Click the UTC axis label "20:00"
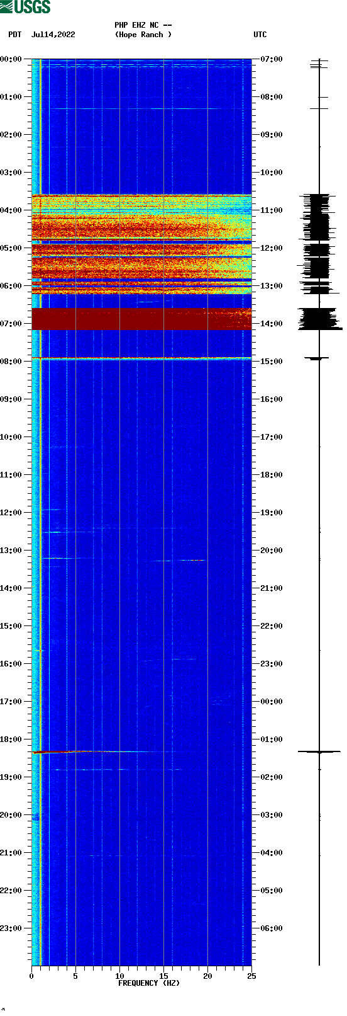The image size is (347, 1016). pyautogui.click(x=272, y=551)
